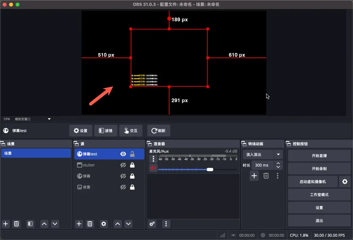The image size is (353, 240).
Task: Toggle 工作室模式 studio mode
Action: pyautogui.click(x=319, y=195)
